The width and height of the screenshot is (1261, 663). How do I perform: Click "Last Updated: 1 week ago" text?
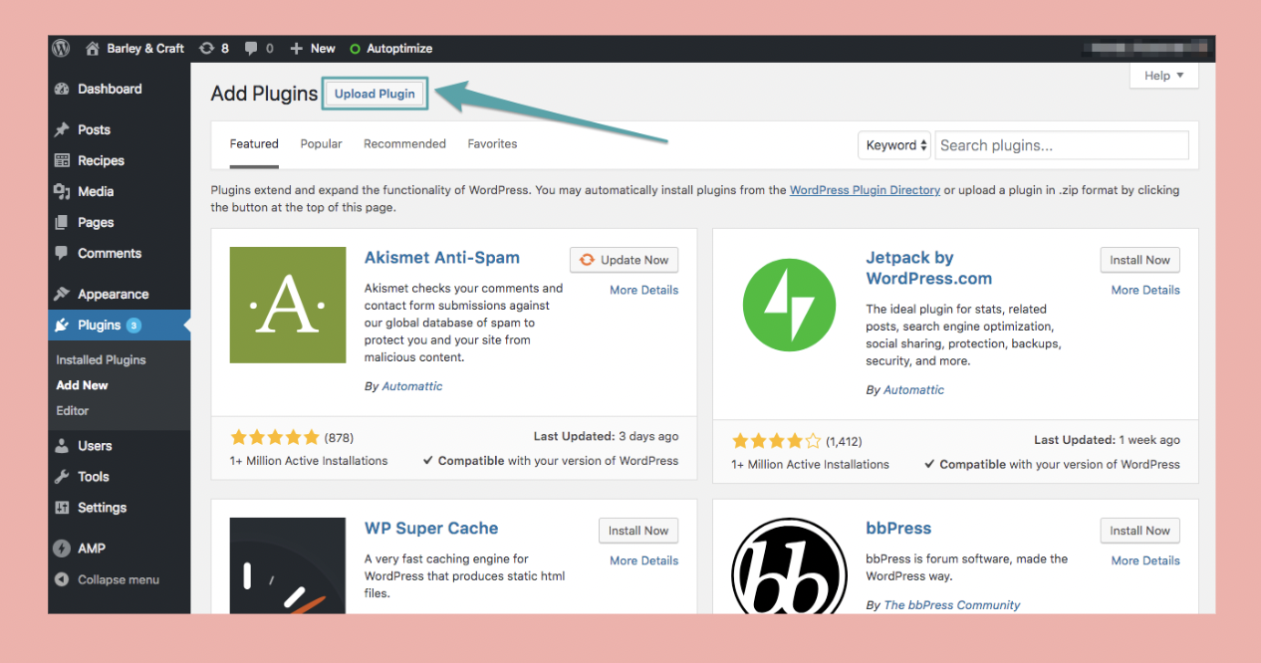coord(1107,440)
